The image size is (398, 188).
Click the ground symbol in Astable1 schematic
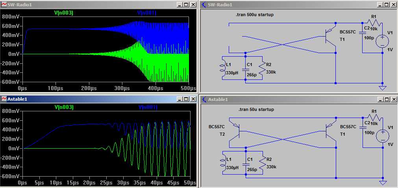382,182
